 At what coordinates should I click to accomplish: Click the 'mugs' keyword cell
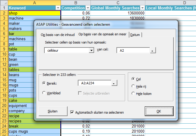tap(21, 85)
